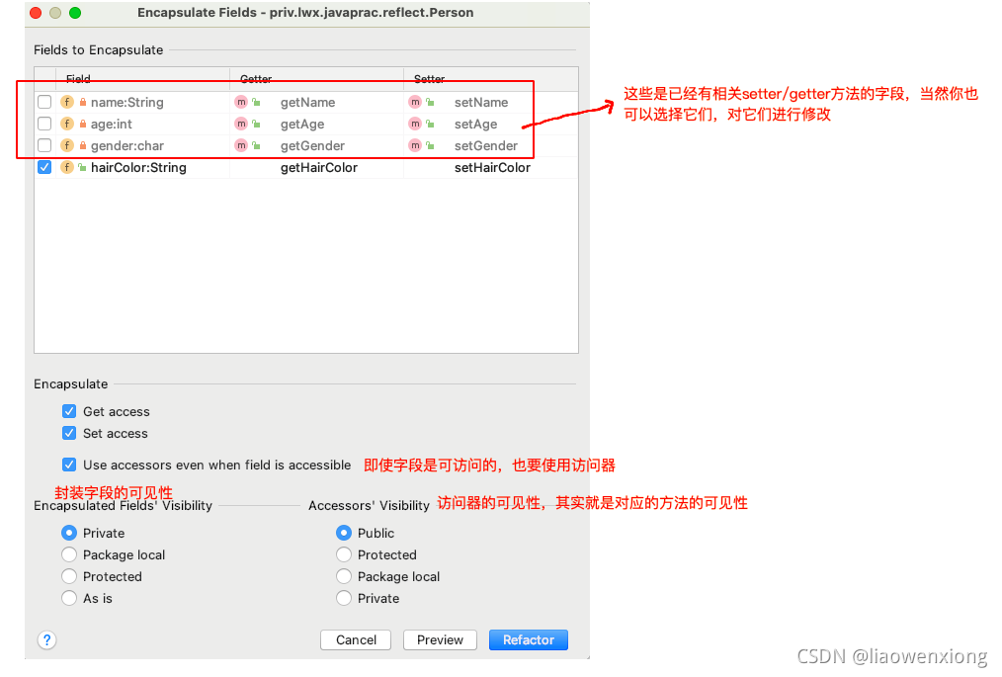Image resolution: width=1002 pixels, height=677 pixels.
Task: Select Protected for accessors' visibility
Action: (x=344, y=554)
